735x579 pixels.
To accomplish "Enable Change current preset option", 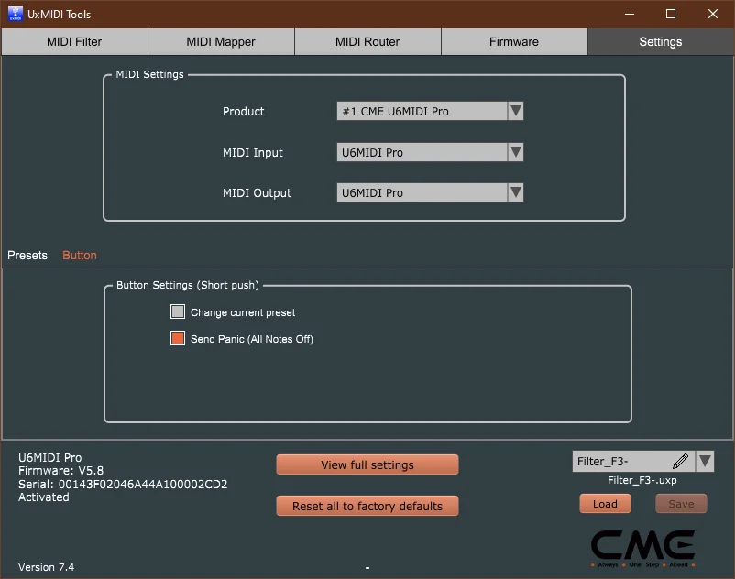I will pos(177,311).
